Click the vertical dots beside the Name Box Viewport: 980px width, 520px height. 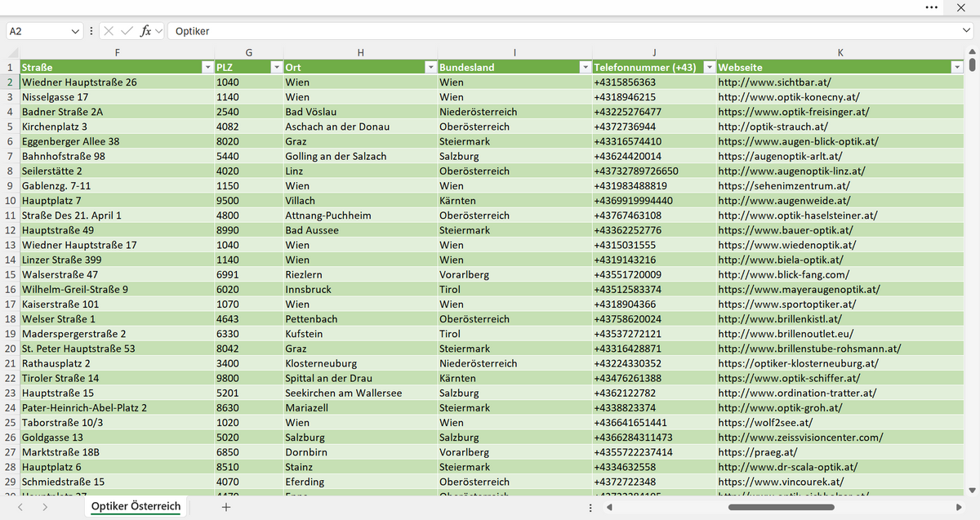91,31
